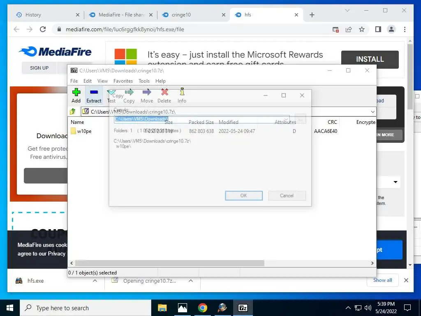Click the browser page vertical scrollbar
Image resolution: width=421 pixels, height=316 pixels.
[x=410, y=76]
